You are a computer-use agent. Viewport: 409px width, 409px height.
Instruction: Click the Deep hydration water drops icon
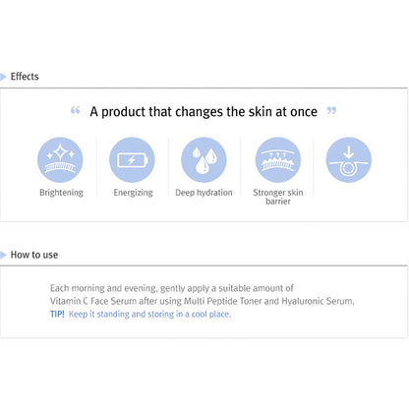click(204, 160)
